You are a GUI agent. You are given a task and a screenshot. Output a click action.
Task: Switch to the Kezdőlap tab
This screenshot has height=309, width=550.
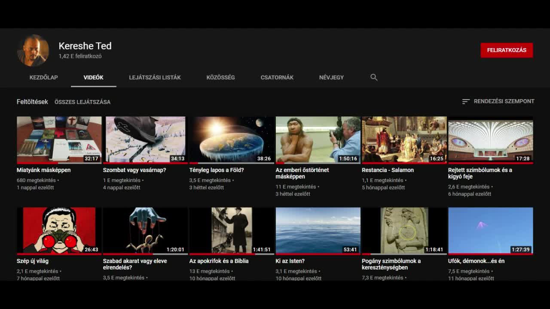click(43, 77)
